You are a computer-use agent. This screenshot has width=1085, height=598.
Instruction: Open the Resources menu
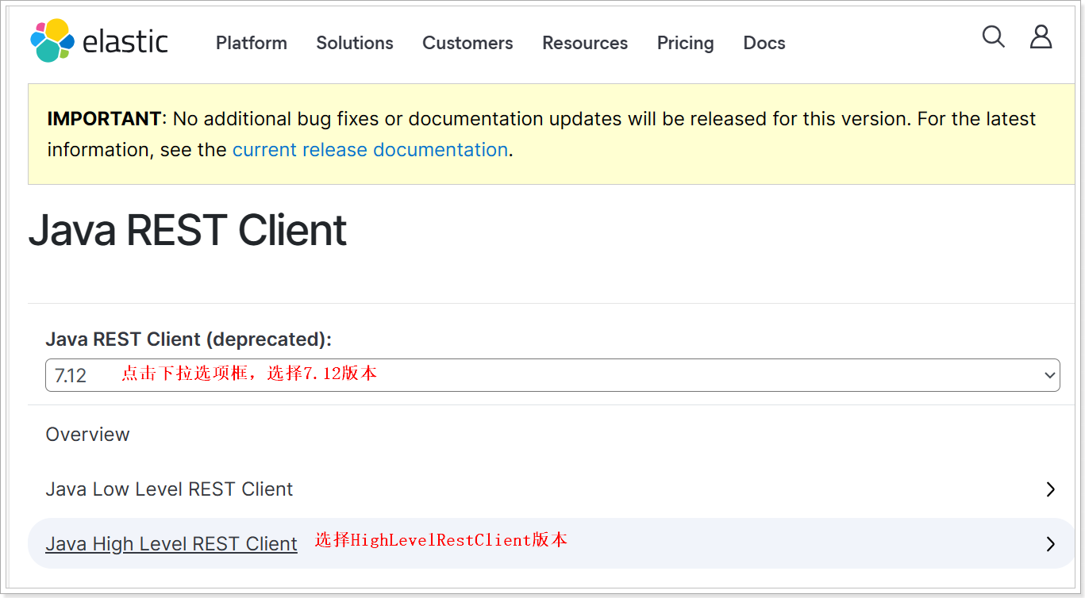[584, 43]
